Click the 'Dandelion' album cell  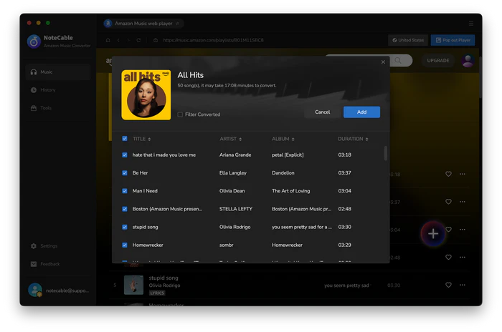coord(283,173)
